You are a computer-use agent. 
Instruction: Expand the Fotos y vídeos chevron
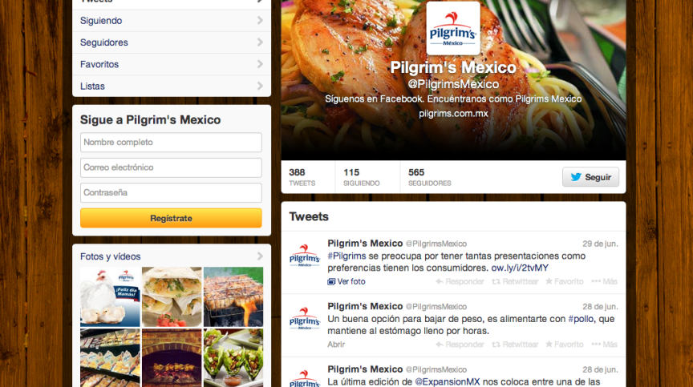(260, 256)
